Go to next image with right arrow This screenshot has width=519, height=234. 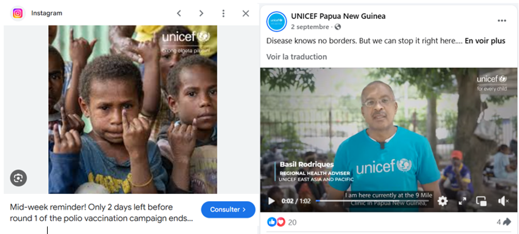click(202, 13)
